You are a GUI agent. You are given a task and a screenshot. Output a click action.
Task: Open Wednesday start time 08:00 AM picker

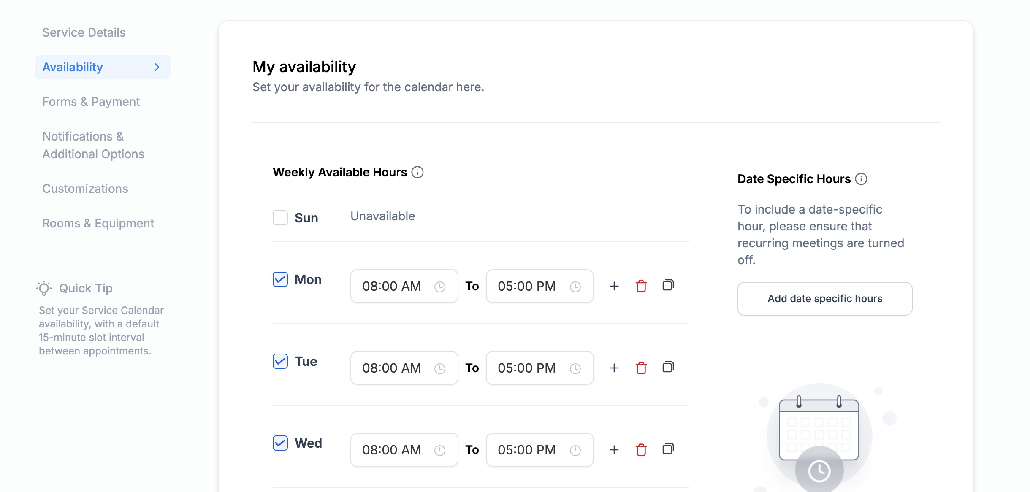tap(404, 450)
